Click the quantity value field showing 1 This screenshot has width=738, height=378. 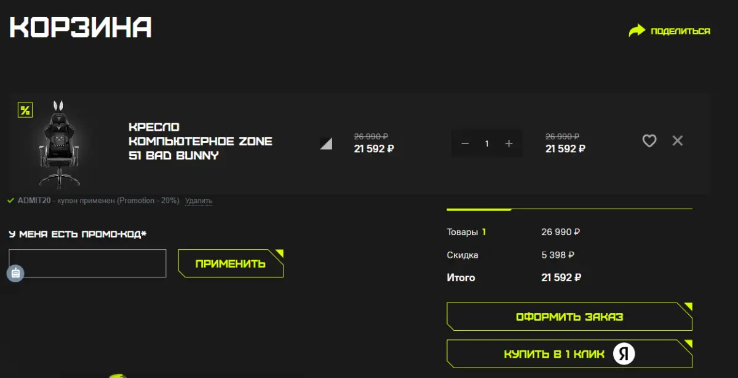(486, 144)
